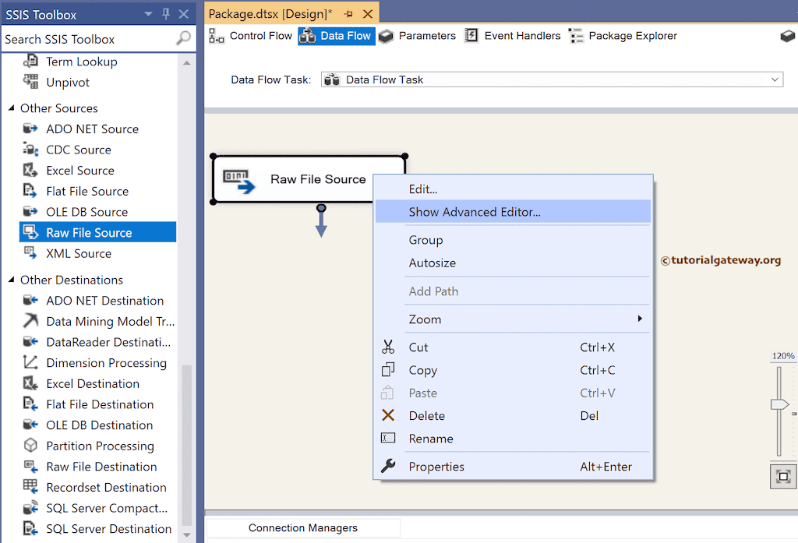Select the Excel Source component
This screenshot has width=798, height=543.
[x=79, y=170]
